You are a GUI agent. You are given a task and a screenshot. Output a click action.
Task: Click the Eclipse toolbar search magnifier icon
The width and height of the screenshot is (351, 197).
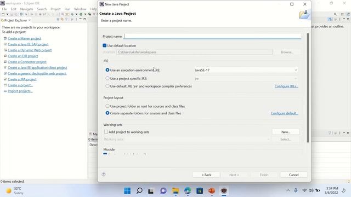click(335, 14)
